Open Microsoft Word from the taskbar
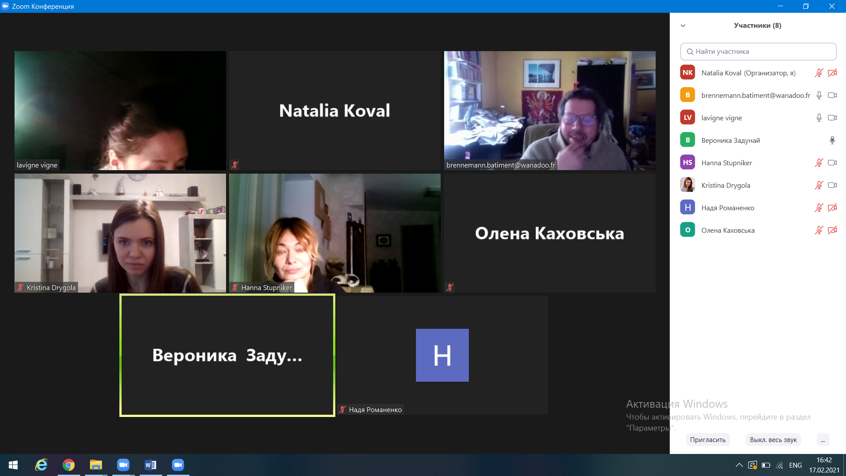Viewport: 846px width, 476px height. tap(150, 465)
